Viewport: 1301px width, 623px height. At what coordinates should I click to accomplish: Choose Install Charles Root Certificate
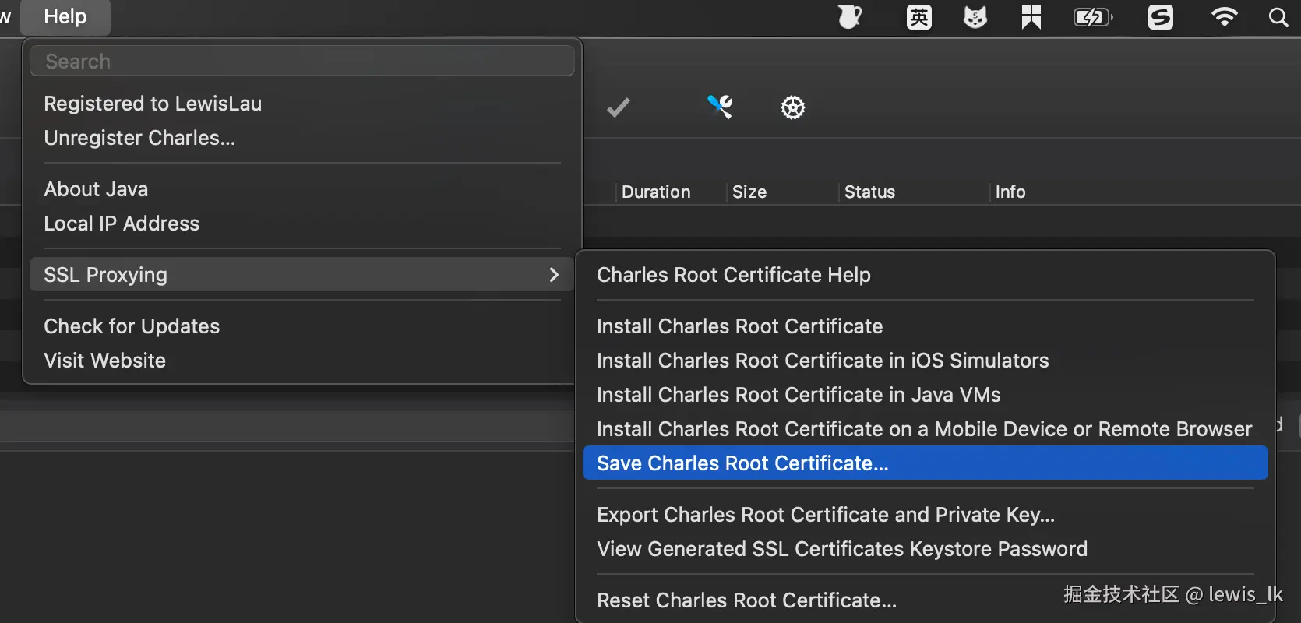pos(926,326)
